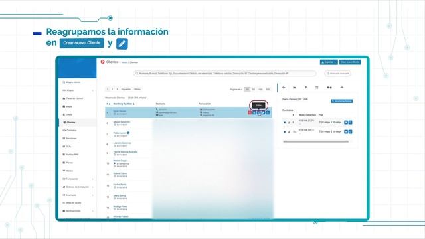The width and height of the screenshot is (425, 239).
Task: Set page size to 50
Action: 254,90
